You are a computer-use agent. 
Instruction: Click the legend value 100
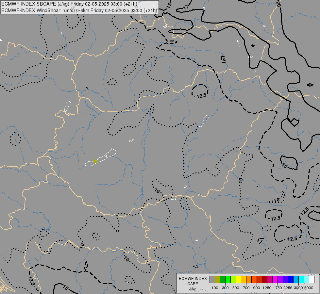coord(215,288)
